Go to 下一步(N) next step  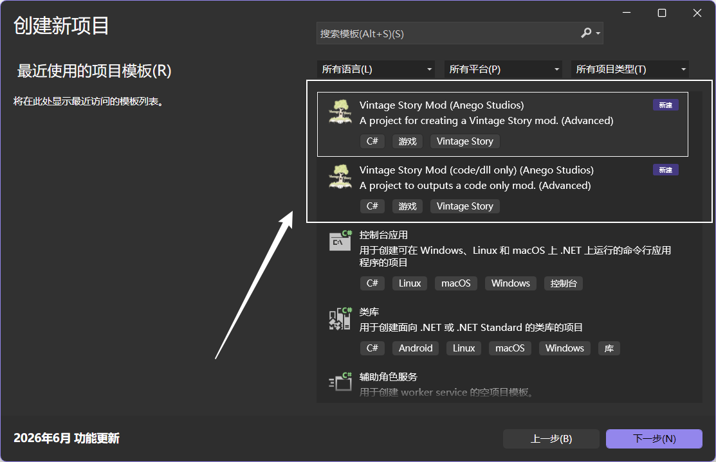654,439
